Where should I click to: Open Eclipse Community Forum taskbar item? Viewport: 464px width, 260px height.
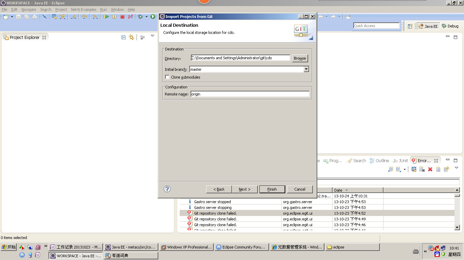click(x=242, y=247)
